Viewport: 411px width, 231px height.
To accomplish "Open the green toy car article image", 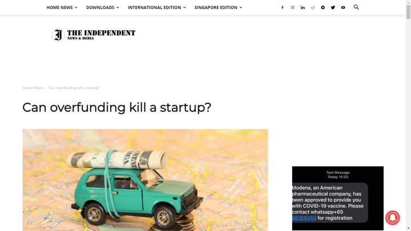I will click(145, 180).
